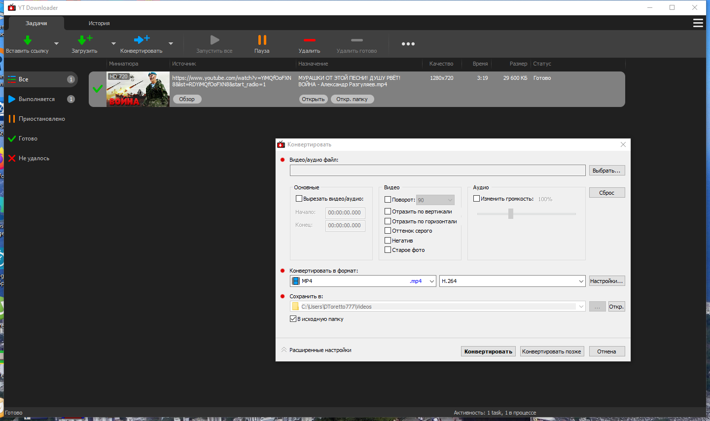Switch to the History tab

[x=99, y=23]
